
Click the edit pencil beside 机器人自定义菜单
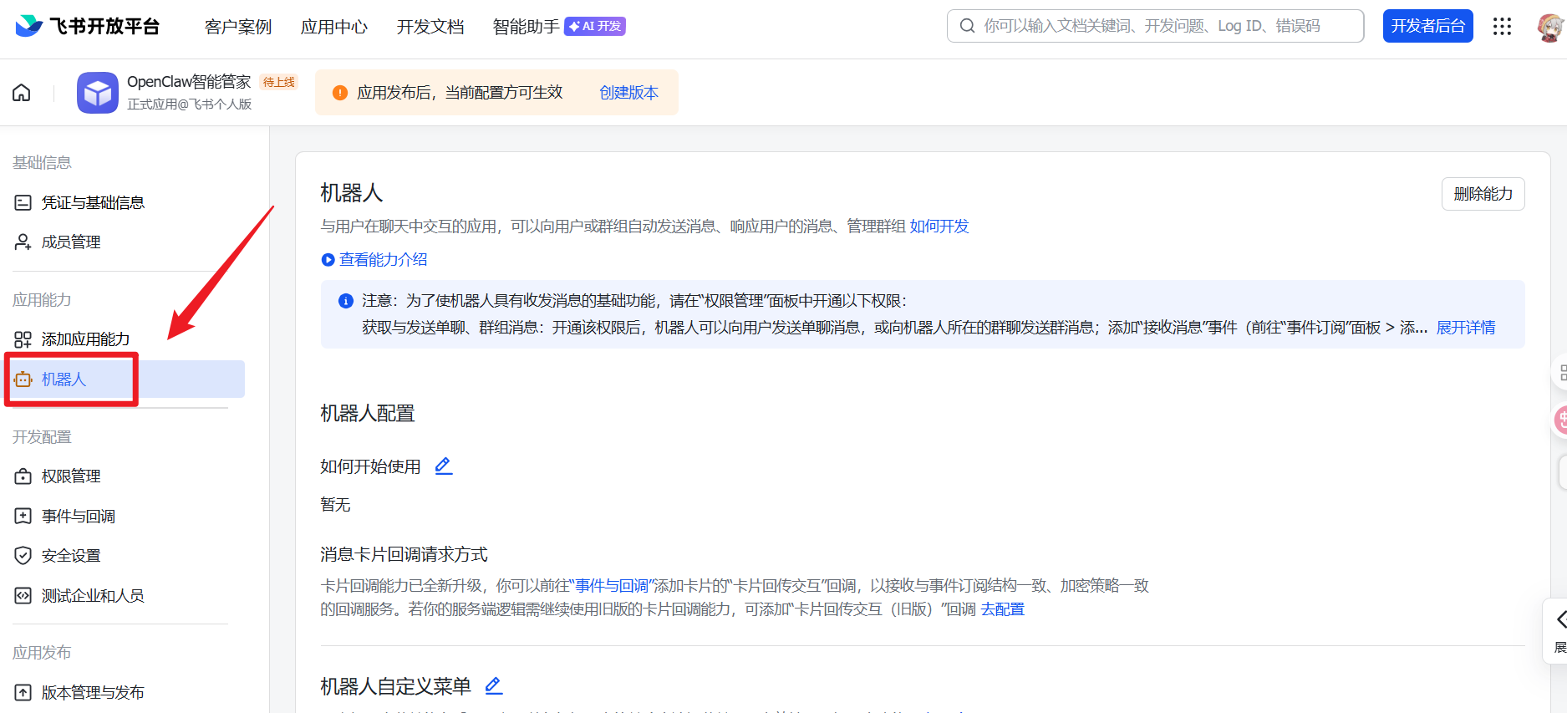coord(494,686)
